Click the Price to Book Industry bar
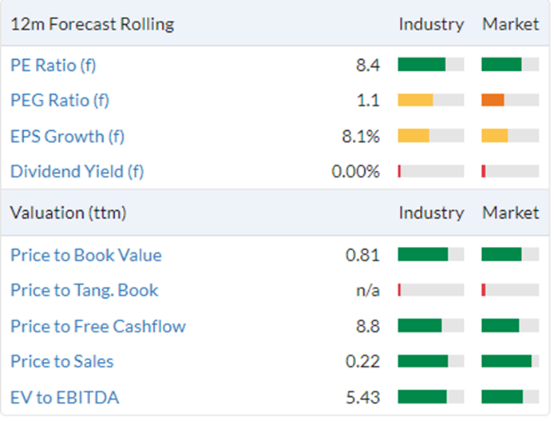This screenshot has width=554, height=421. click(431, 255)
